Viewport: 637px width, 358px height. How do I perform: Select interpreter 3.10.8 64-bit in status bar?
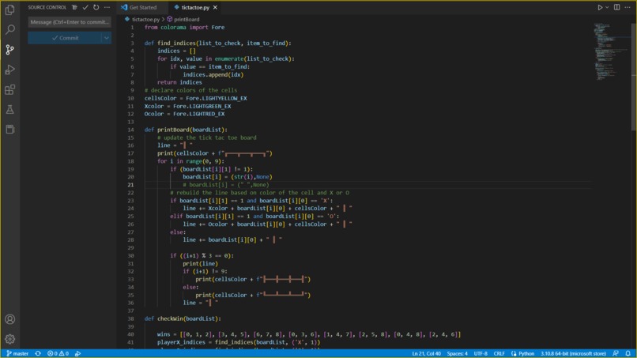pos(573,353)
